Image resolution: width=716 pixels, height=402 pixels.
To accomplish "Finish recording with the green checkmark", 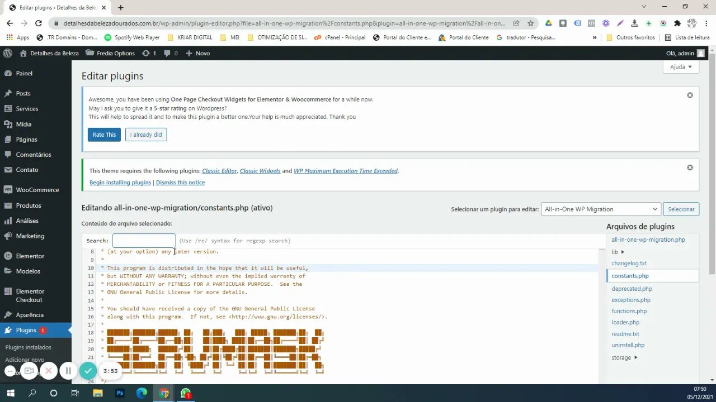I will point(88,371).
